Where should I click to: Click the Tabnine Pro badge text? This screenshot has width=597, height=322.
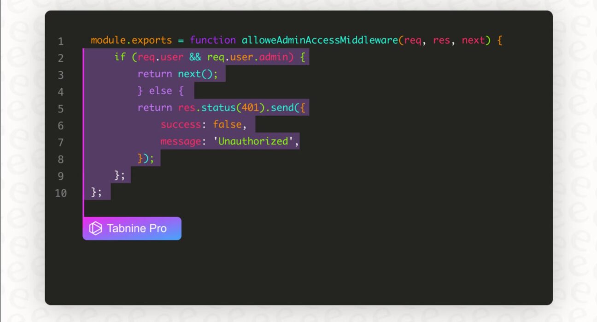click(136, 229)
